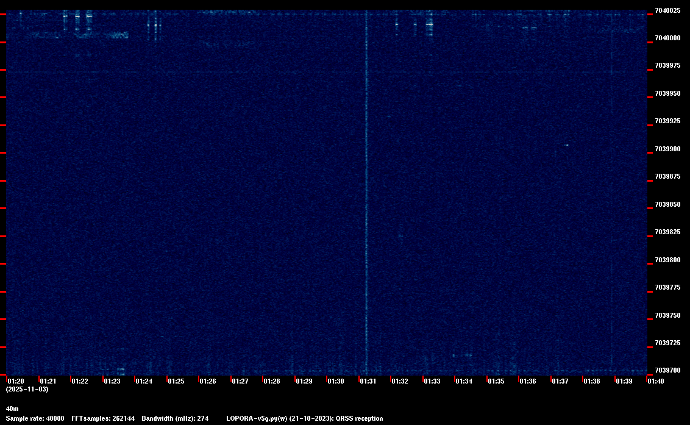Click the 01:22 time label

tap(80, 381)
